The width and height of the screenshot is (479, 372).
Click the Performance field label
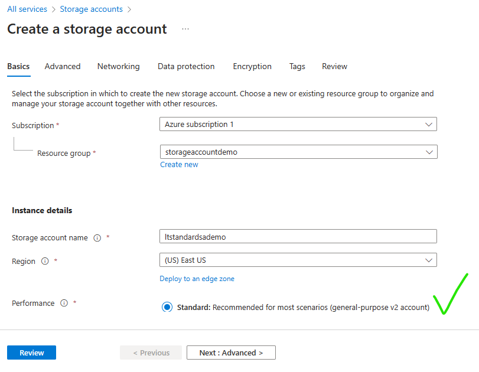point(33,304)
